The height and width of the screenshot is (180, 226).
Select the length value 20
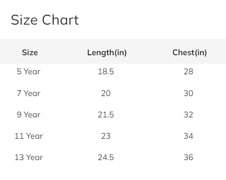point(106,93)
